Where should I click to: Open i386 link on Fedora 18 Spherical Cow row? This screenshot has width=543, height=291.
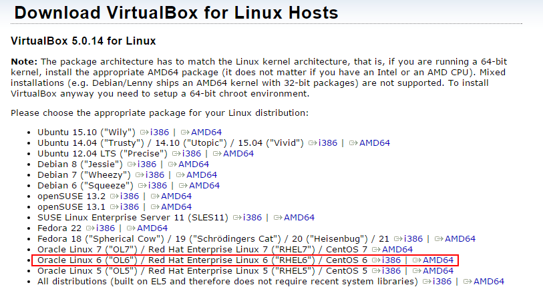[x=413, y=239]
